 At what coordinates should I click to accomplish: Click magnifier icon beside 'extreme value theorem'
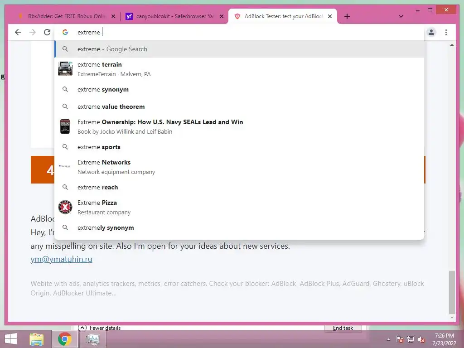click(65, 106)
